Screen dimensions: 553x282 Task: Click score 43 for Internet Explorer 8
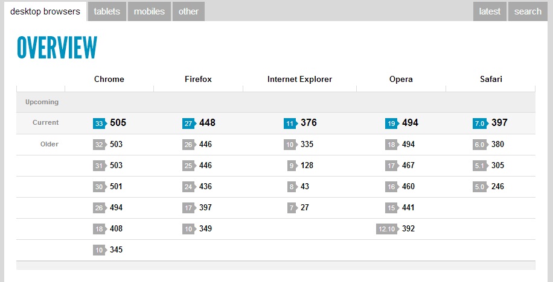click(x=305, y=187)
